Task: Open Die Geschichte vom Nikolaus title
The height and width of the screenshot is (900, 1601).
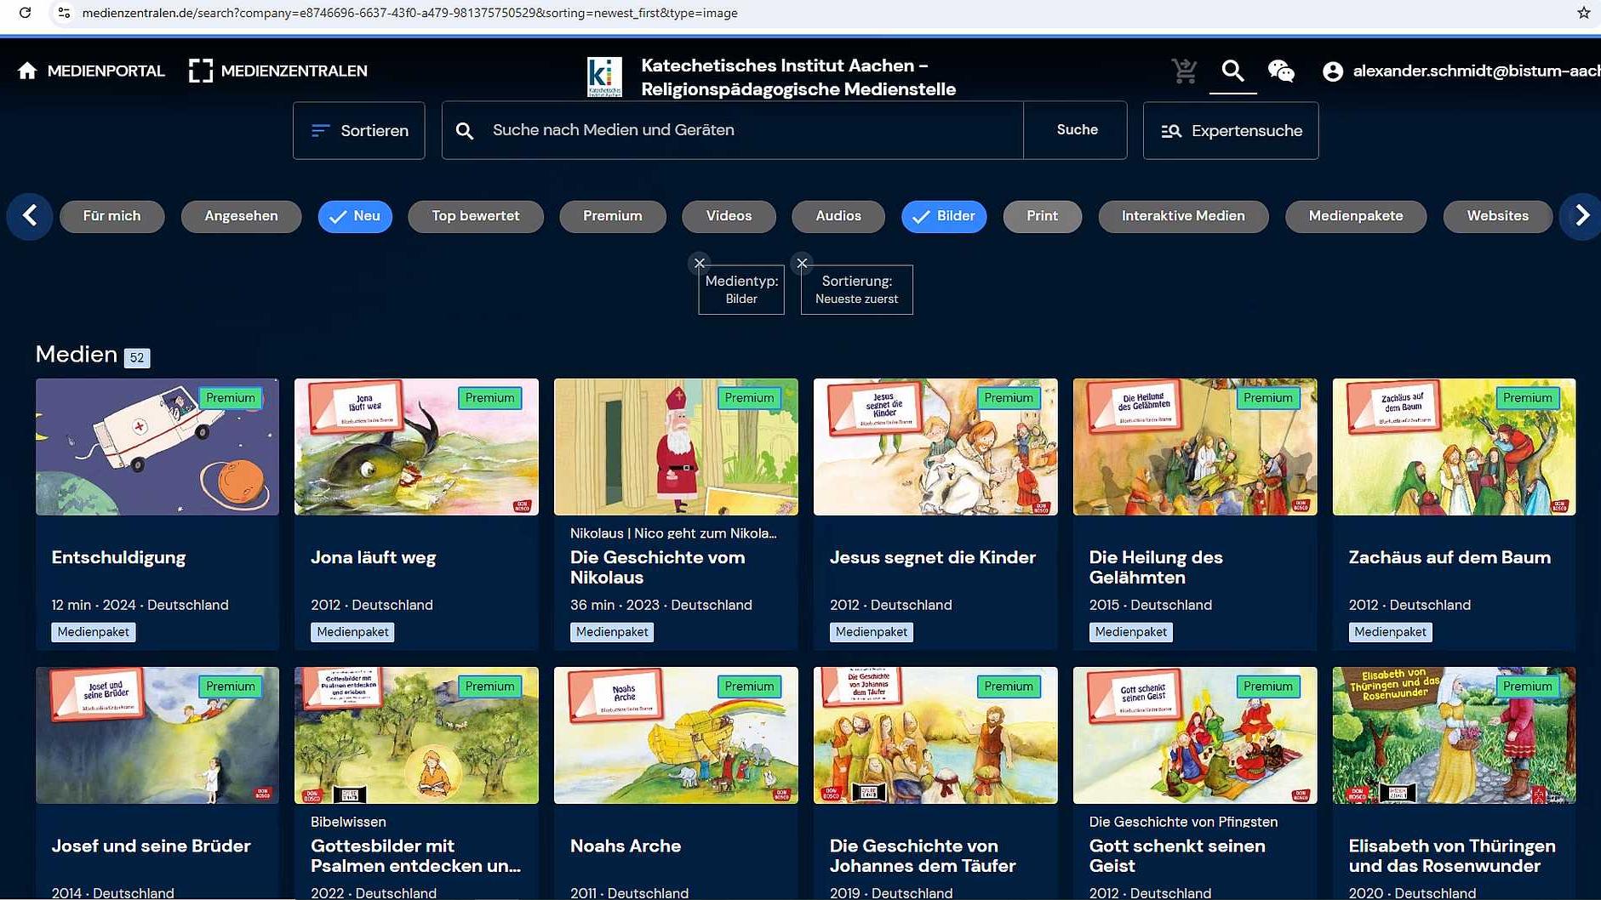Action: [657, 567]
